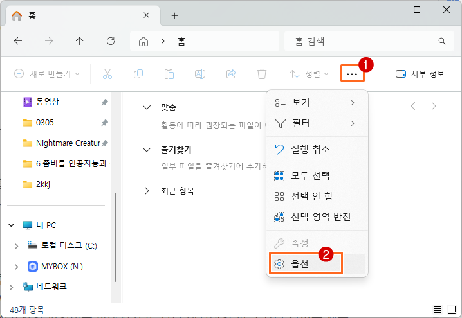Open the 보기 submenu

(x=317, y=102)
